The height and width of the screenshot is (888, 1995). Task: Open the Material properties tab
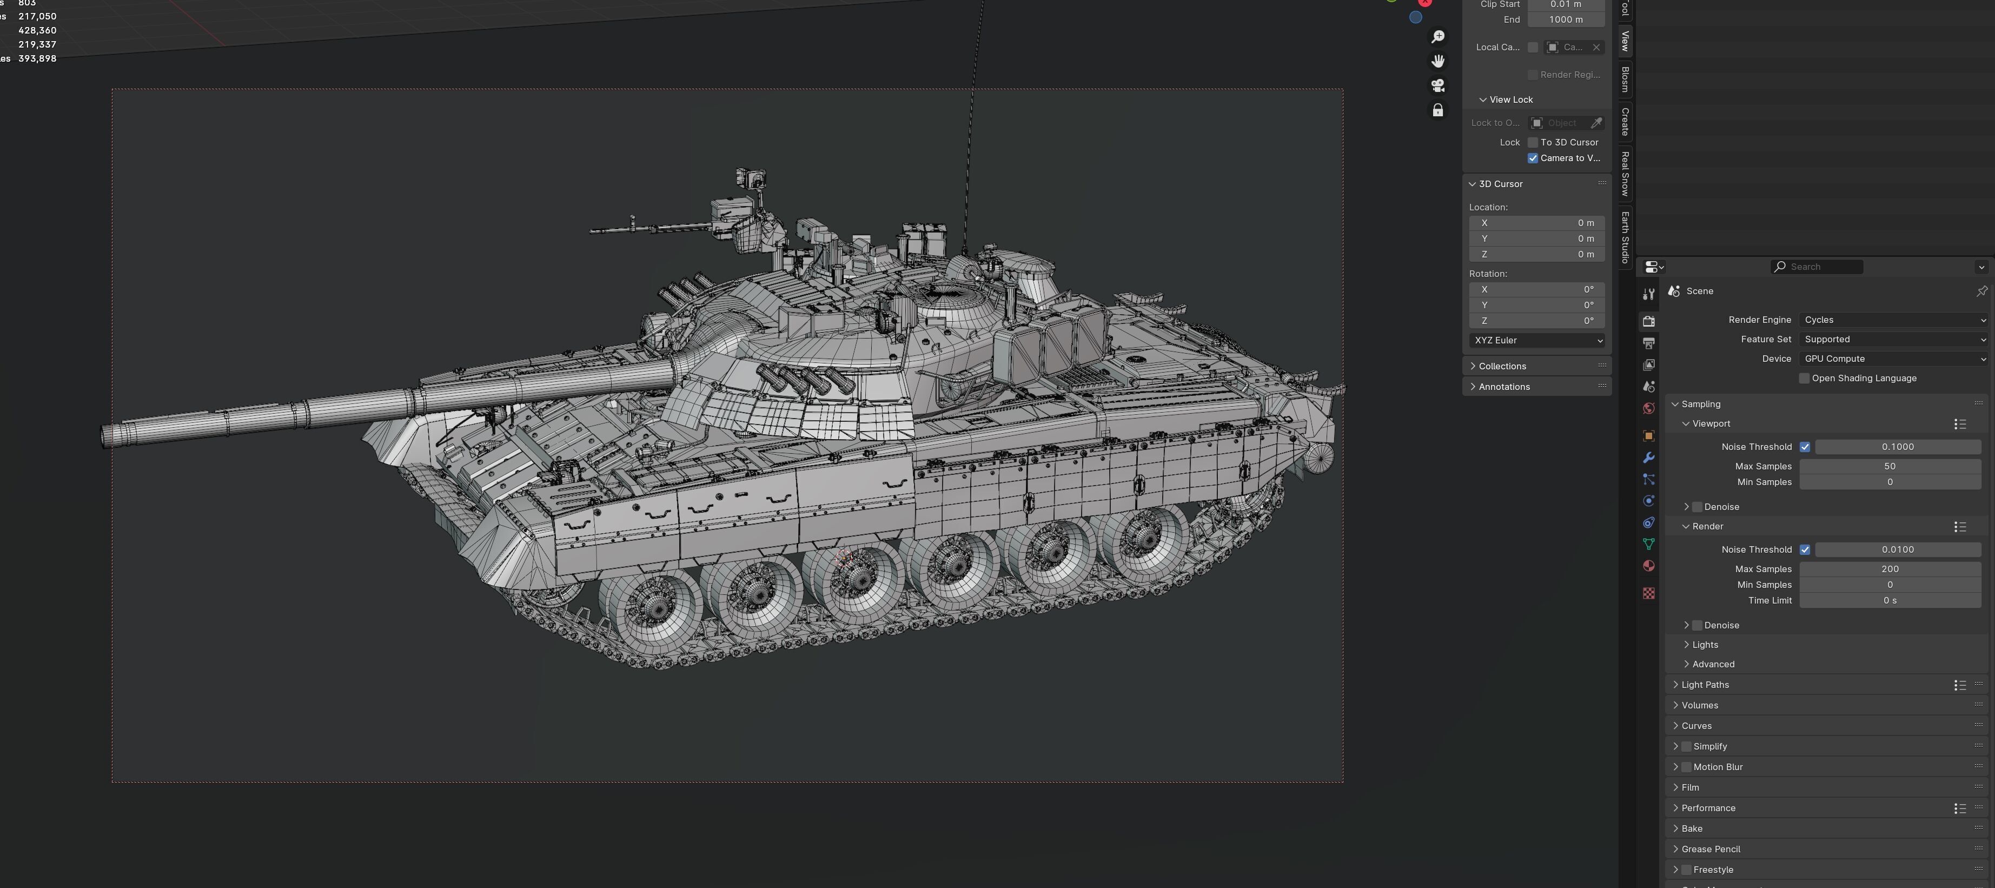[x=1649, y=566]
